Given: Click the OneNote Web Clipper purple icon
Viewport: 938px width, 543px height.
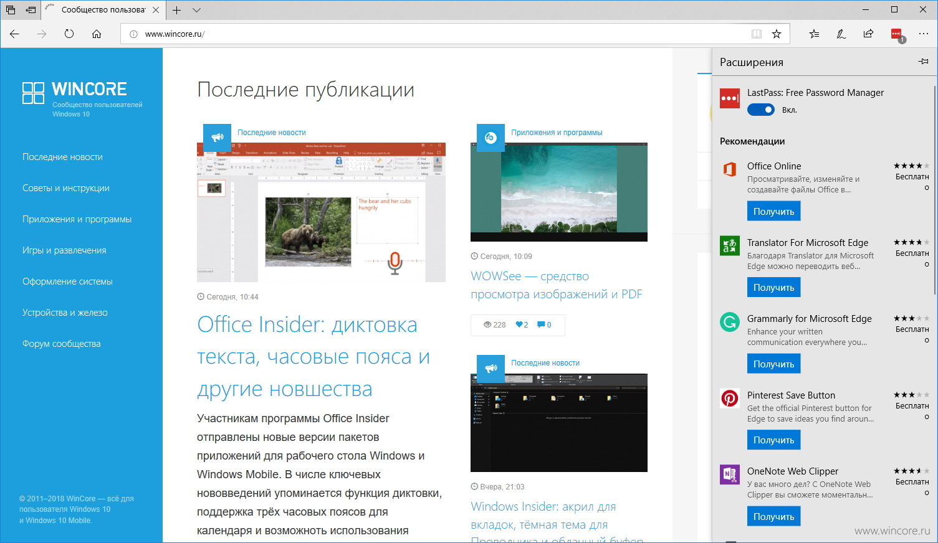Looking at the screenshot, I should pos(730,475).
